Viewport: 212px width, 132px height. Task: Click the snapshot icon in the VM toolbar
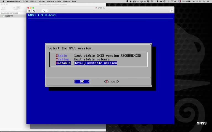tap(34, 11)
